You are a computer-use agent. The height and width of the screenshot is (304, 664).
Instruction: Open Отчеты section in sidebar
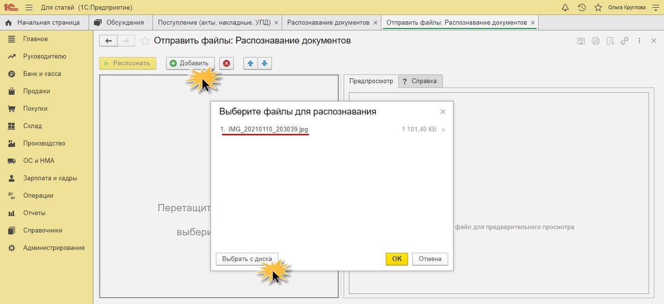pos(46,213)
